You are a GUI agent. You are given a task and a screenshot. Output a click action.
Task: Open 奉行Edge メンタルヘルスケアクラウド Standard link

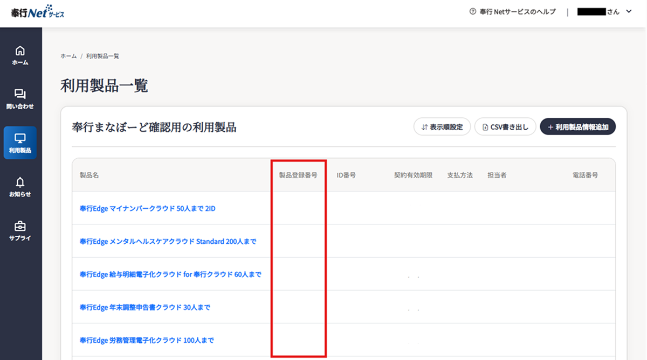click(168, 242)
